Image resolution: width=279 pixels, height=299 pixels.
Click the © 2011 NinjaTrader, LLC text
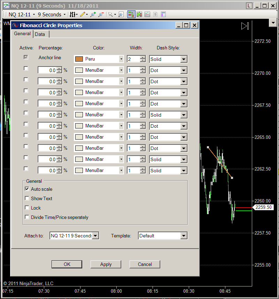click(x=29, y=284)
